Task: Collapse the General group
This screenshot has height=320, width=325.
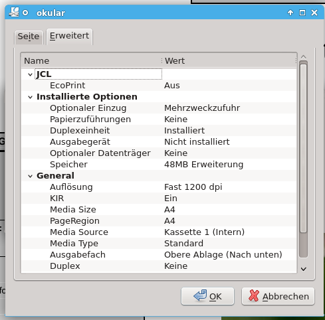Action: (x=31, y=176)
